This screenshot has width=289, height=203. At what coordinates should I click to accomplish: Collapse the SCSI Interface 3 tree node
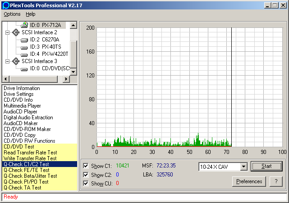[7, 61]
